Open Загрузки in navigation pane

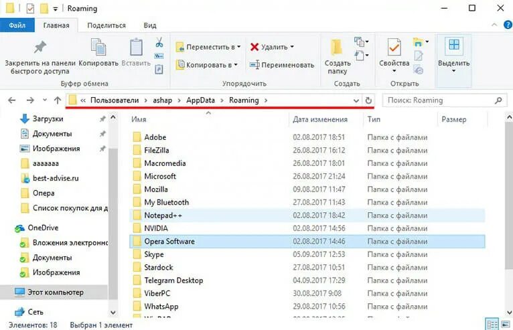click(48, 118)
